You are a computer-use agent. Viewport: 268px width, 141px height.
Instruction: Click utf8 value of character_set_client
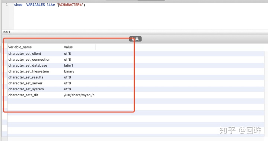click(67, 54)
